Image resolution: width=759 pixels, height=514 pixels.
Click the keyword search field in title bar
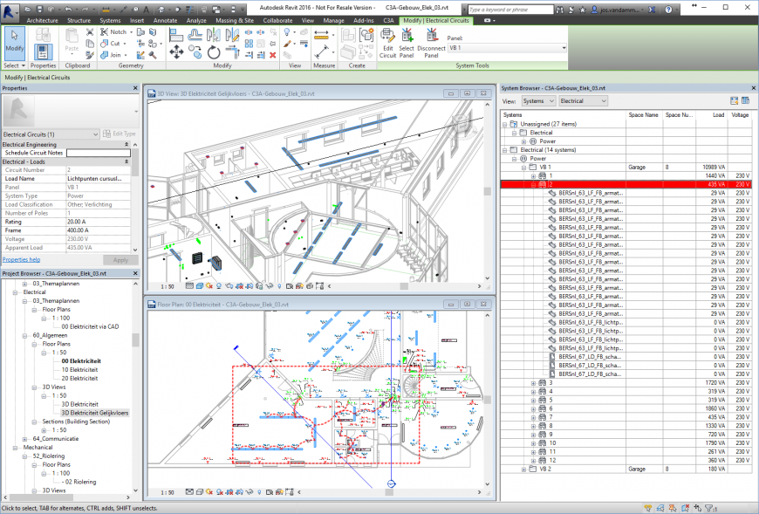510,10
